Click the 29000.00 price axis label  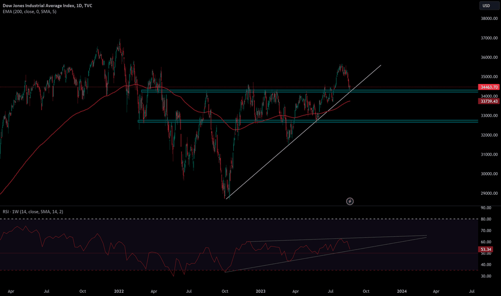[x=489, y=193]
